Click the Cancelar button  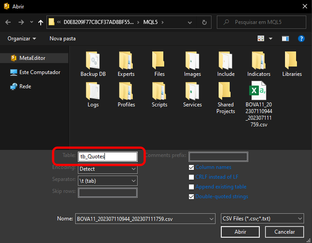tap(285, 232)
